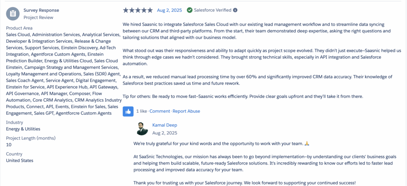Click the Energy & Utilities industry value
Viewport: 407px width, 186px height.
tap(23, 129)
